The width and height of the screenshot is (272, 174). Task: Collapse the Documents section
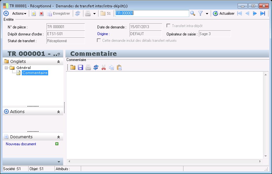tap(59, 137)
